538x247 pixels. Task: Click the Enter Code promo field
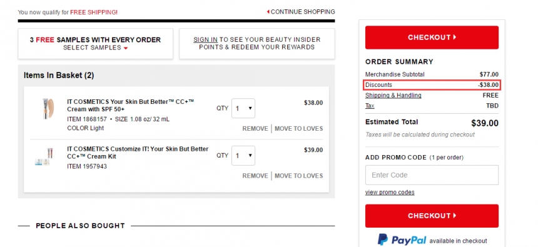click(432, 175)
